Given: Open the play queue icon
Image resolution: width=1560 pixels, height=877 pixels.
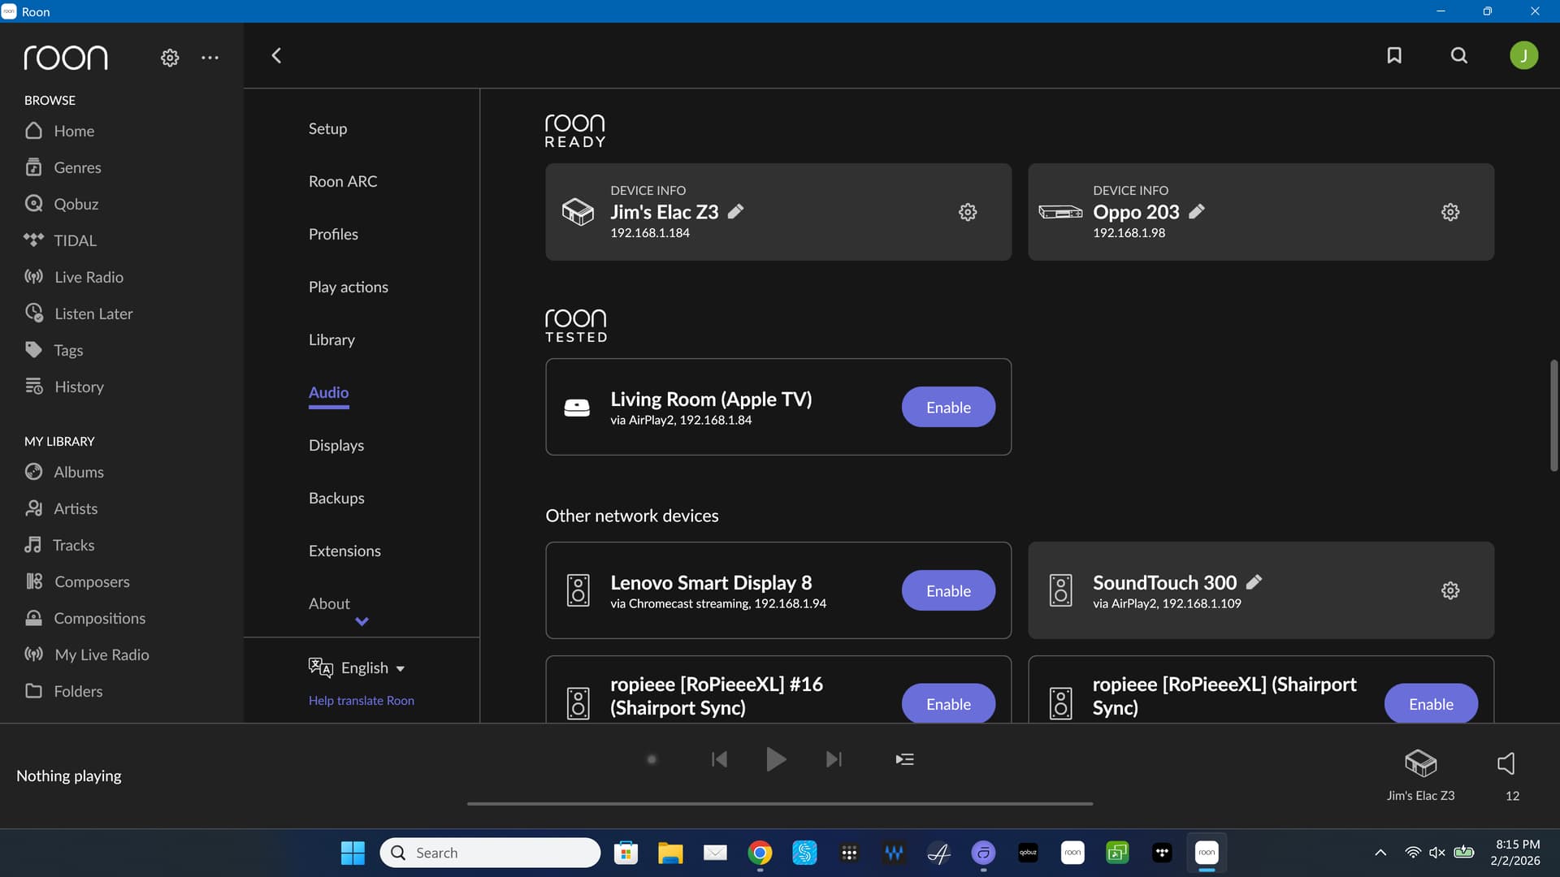Looking at the screenshot, I should tap(904, 759).
